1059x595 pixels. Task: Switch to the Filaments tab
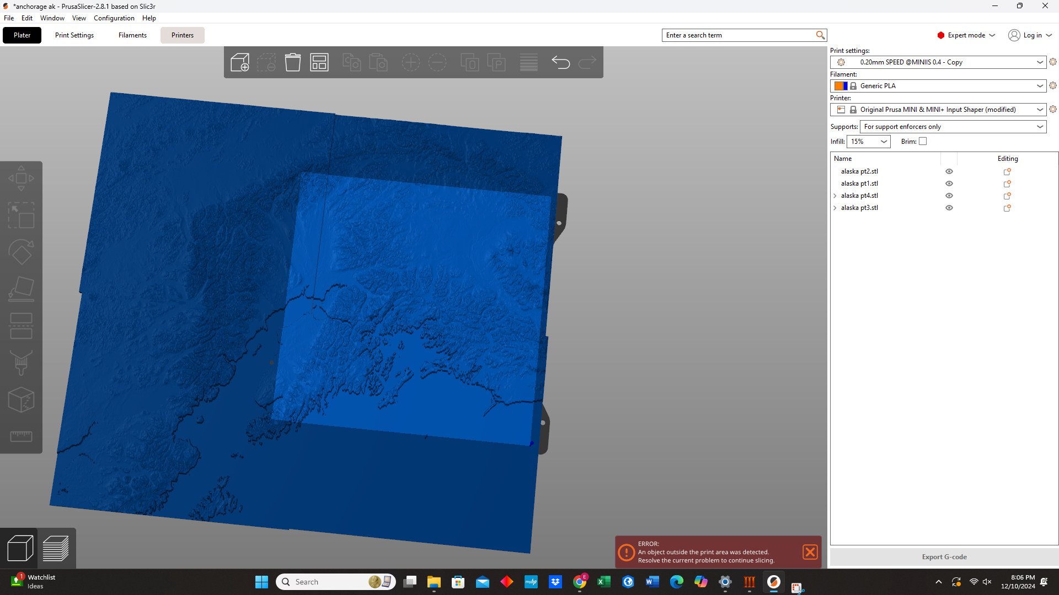132,35
